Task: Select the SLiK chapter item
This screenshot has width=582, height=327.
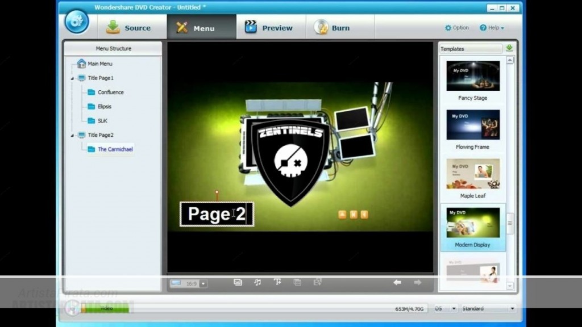Action: coord(102,121)
